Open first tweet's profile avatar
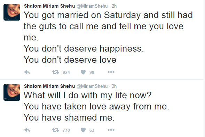Screen dimensions: 205x137 pyautogui.click(x=12, y=12)
